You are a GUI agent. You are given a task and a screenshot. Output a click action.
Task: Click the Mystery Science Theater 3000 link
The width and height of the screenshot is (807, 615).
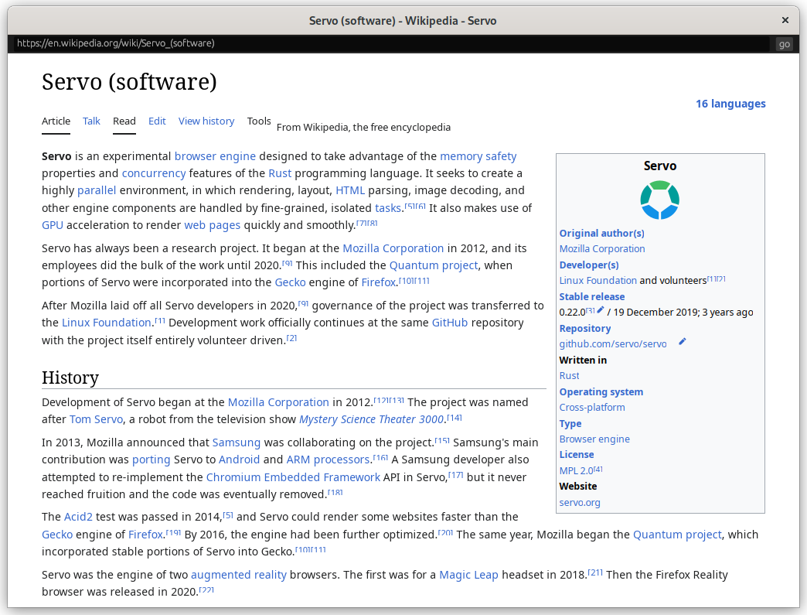(371, 420)
